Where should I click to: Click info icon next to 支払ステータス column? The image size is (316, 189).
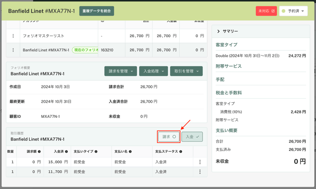coord(181,151)
